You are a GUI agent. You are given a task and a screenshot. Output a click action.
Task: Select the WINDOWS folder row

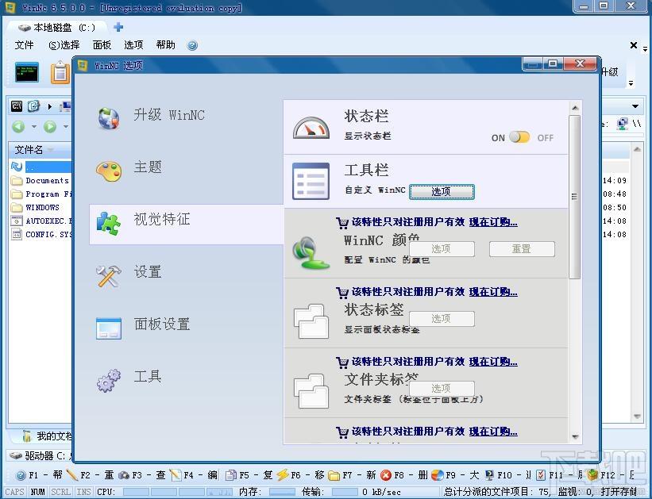click(x=41, y=207)
